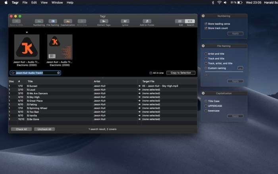Click the Uncheck All button

44,129
